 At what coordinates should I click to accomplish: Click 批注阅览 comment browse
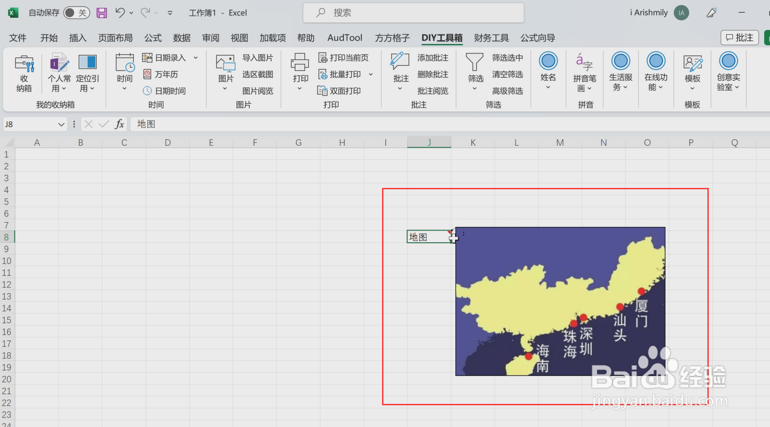(x=433, y=91)
